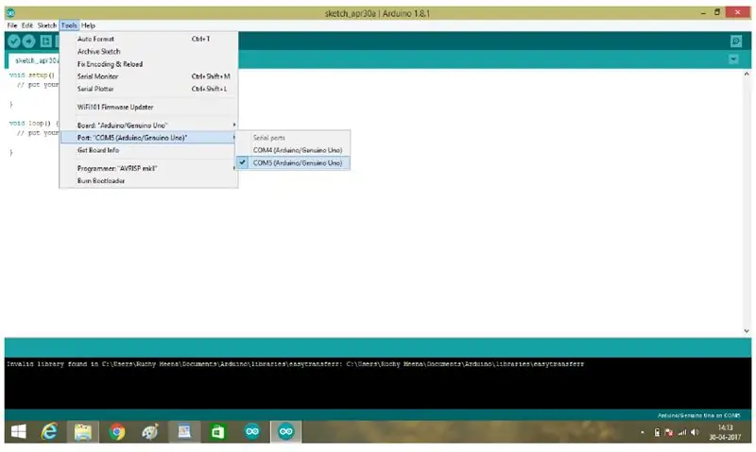Select checked COM5 (Arduino/Genuino Uno) port
The height and width of the screenshot is (452, 756).
point(293,163)
